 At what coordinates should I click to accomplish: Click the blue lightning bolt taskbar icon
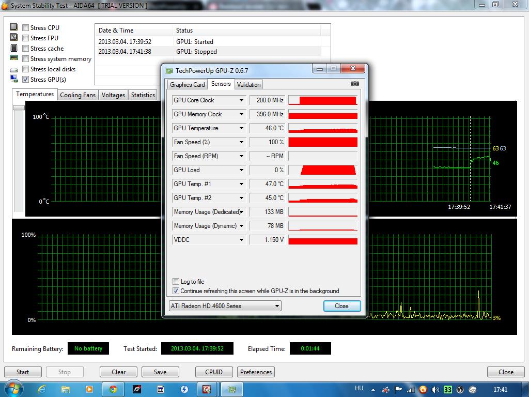[x=184, y=389]
